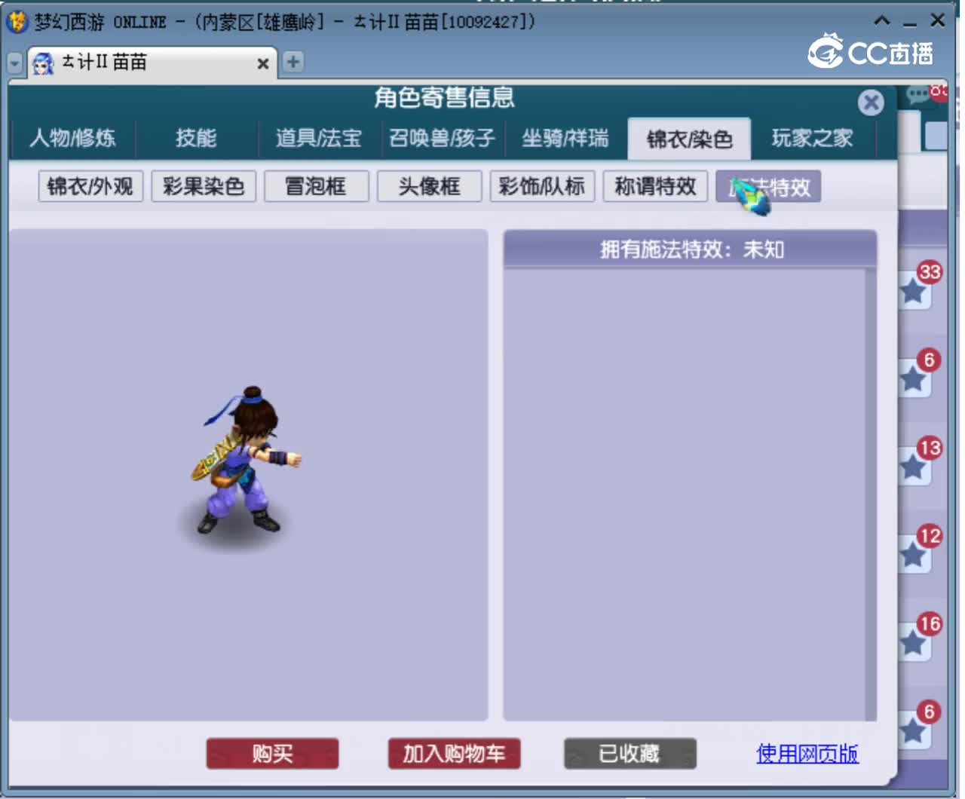Screen dimensions: 965x799
Task: Open the 玩家之家 tab
Action: pyautogui.click(x=813, y=138)
